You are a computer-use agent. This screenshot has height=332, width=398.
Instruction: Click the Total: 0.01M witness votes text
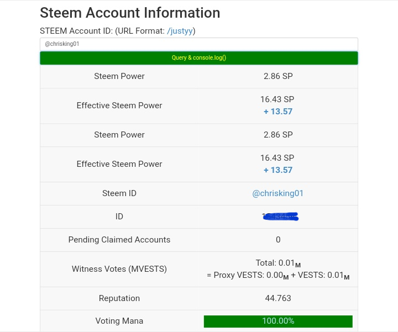[278, 264]
